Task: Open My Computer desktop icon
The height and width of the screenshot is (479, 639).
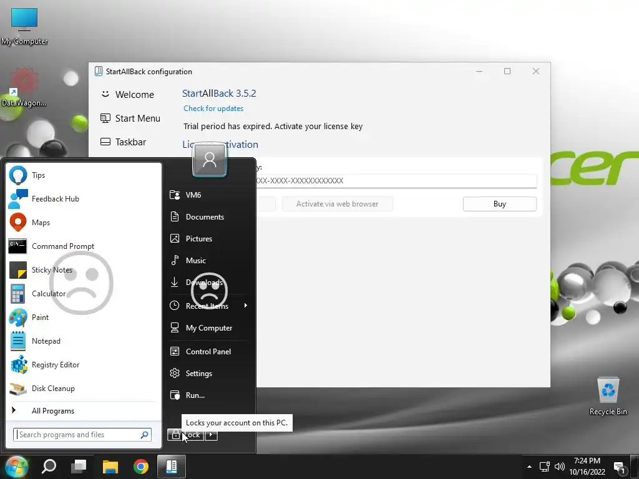Action: pos(24,26)
